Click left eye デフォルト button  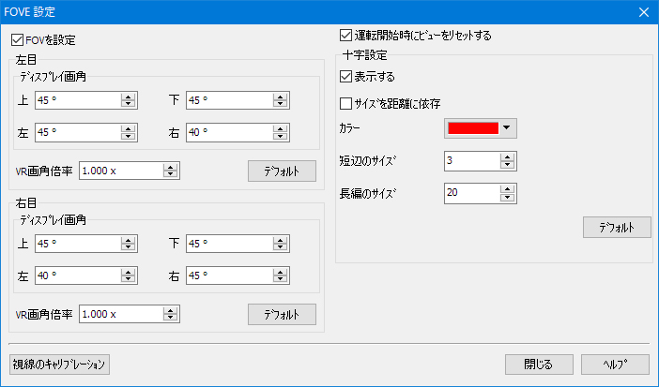(x=282, y=171)
